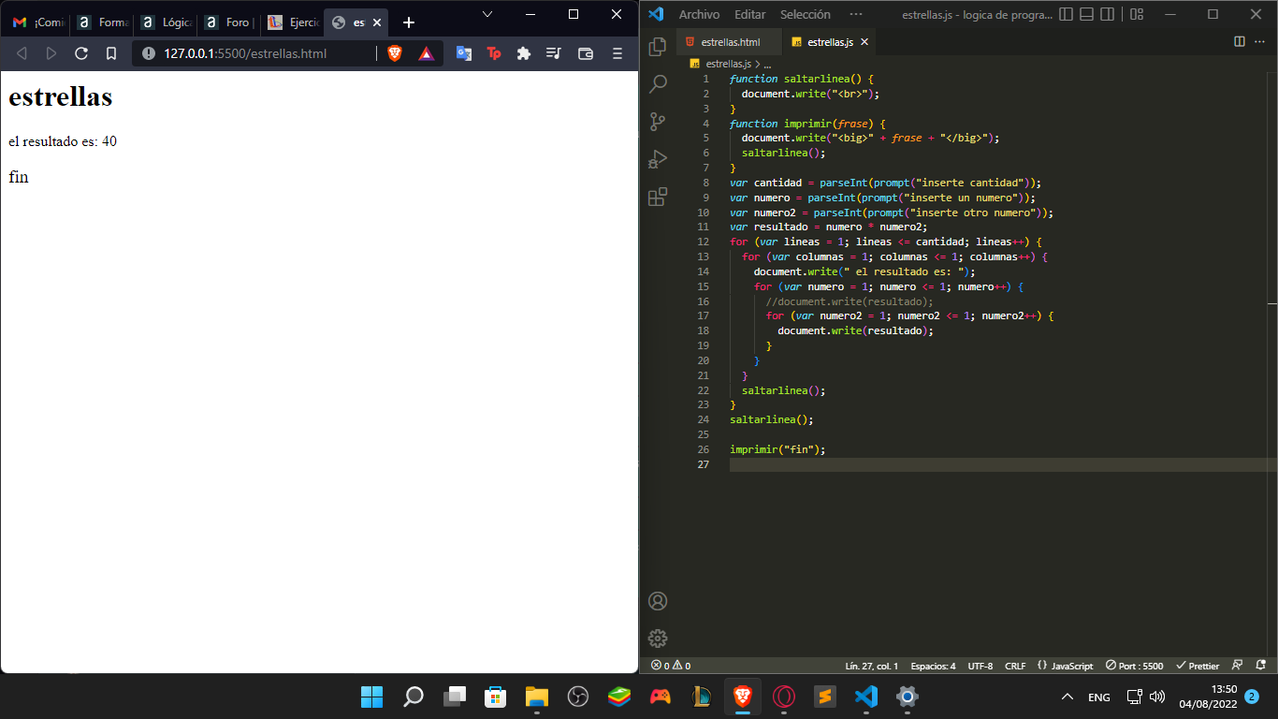Open the Brave hamburger main menu
1278x719 pixels.
point(617,53)
